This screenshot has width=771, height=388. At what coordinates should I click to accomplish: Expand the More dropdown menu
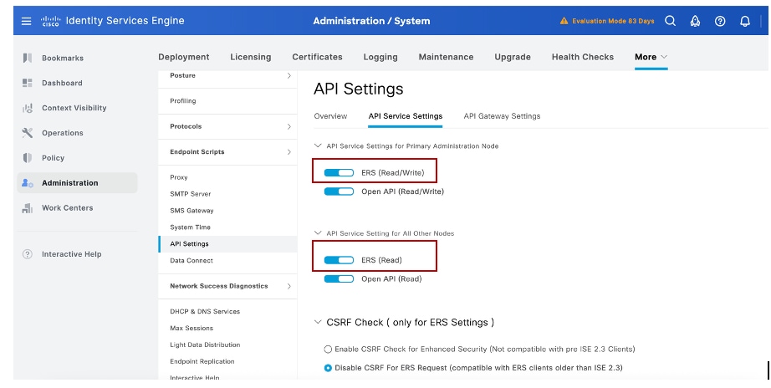point(651,57)
